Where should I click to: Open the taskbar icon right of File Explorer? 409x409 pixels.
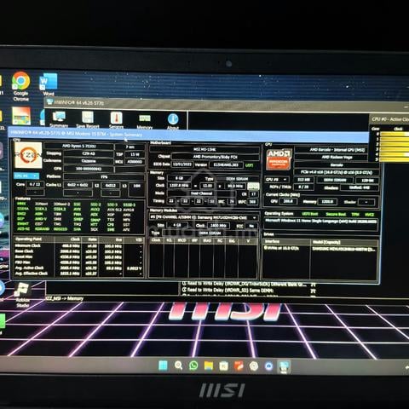point(223,366)
